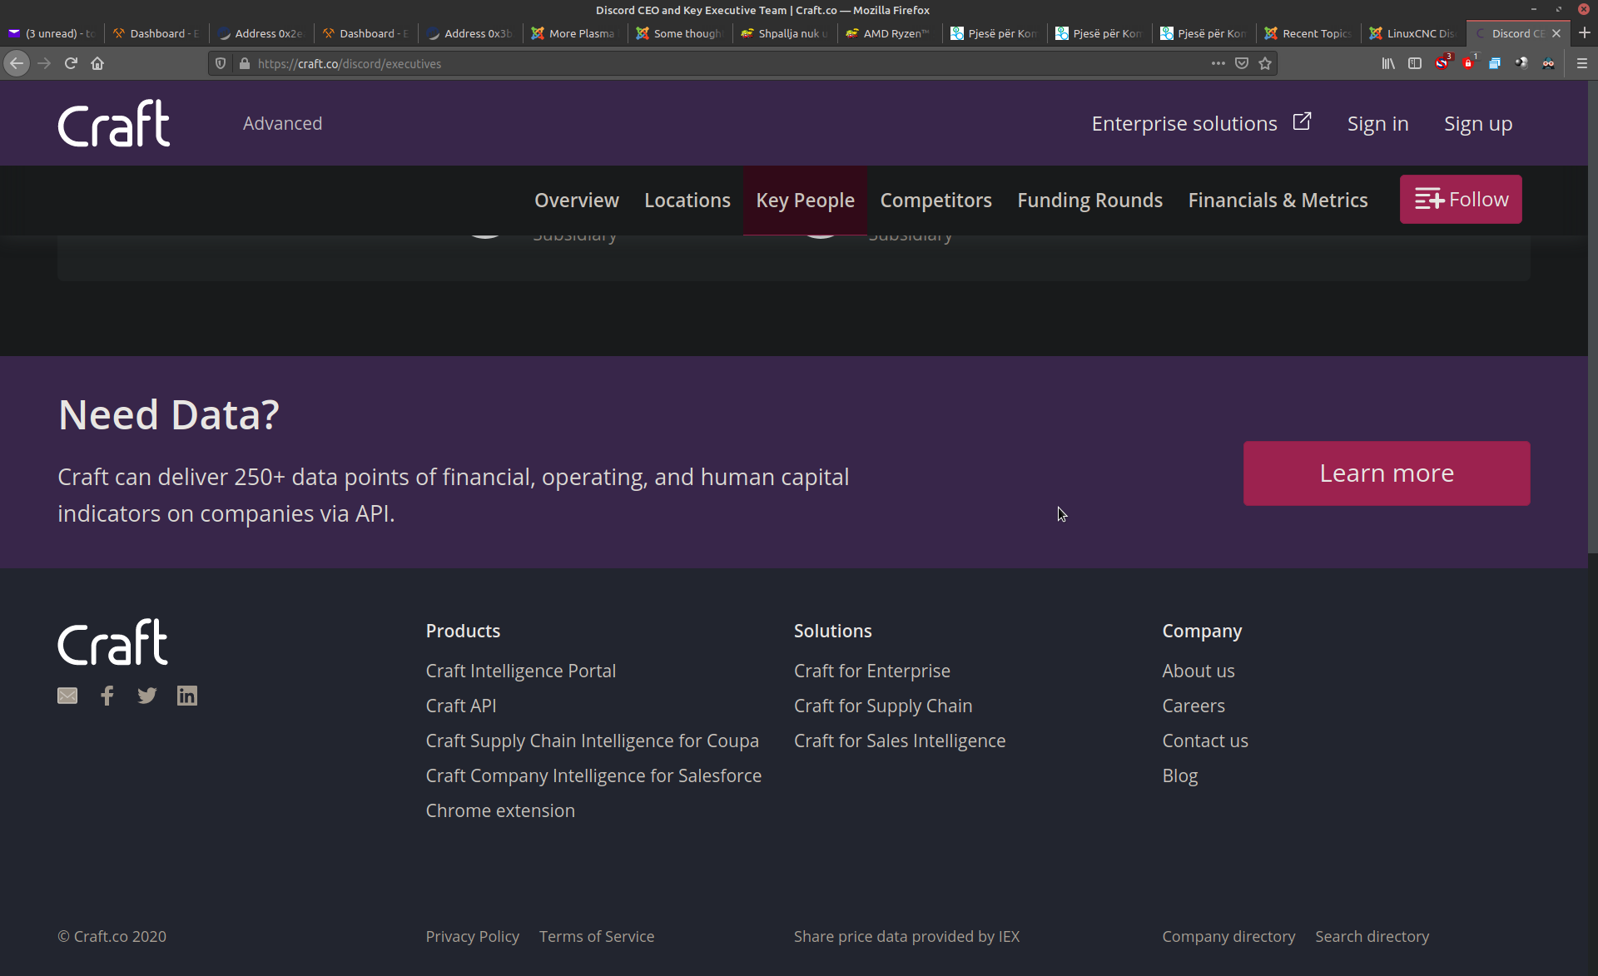1598x976 pixels.
Task: Open the Firefox home page
Action: click(97, 63)
